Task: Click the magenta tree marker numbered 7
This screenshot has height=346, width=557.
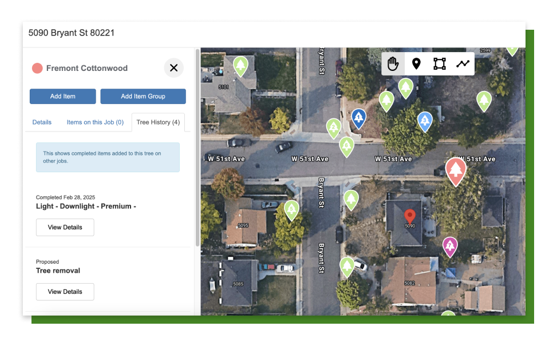Action: pyautogui.click(x=450, y=246)
